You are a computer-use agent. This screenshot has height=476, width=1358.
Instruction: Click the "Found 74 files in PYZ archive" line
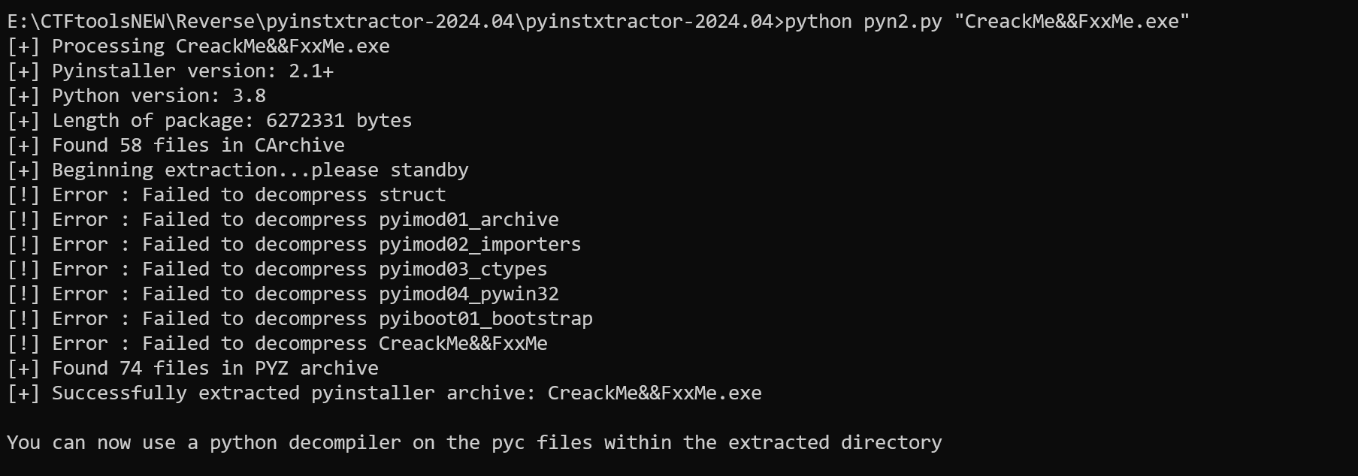click(215, 369)
